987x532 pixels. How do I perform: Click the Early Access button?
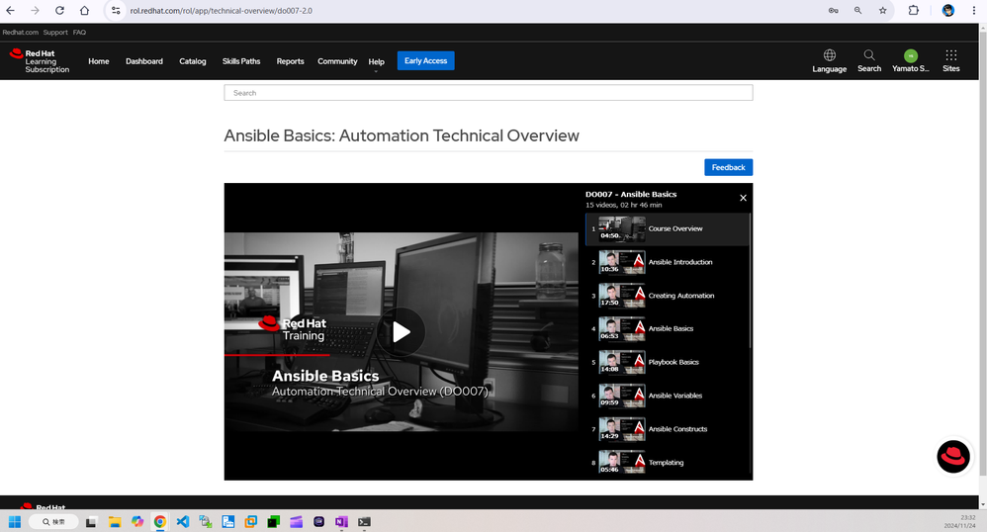425,61
